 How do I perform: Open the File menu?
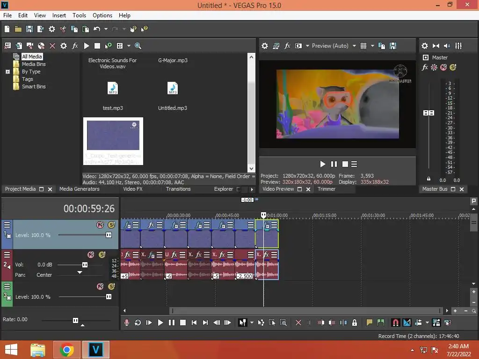[x=7, y=15]
